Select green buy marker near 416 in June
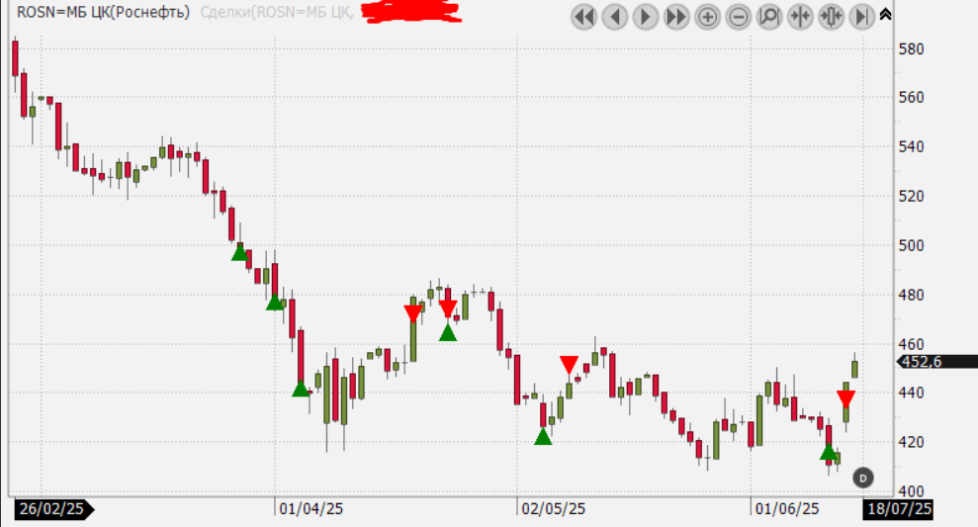 pos(829,452)
